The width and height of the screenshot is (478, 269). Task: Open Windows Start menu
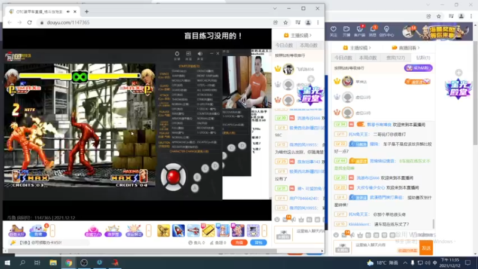point(7,262)
